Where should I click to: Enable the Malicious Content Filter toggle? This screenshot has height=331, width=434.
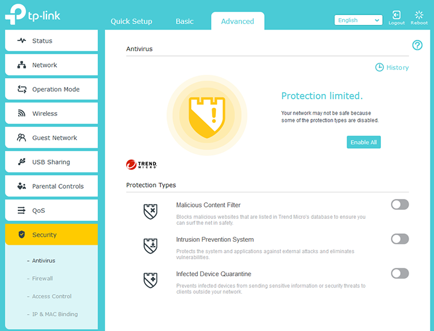coord(400,205)
